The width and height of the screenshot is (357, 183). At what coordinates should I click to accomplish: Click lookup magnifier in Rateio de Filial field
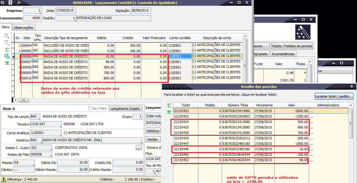[x=51, y=156]
